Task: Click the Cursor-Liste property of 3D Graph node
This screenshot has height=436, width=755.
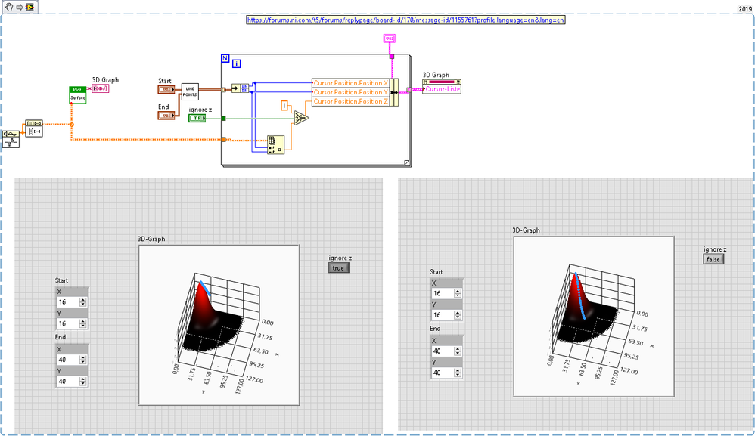Action: pos(442,89)
